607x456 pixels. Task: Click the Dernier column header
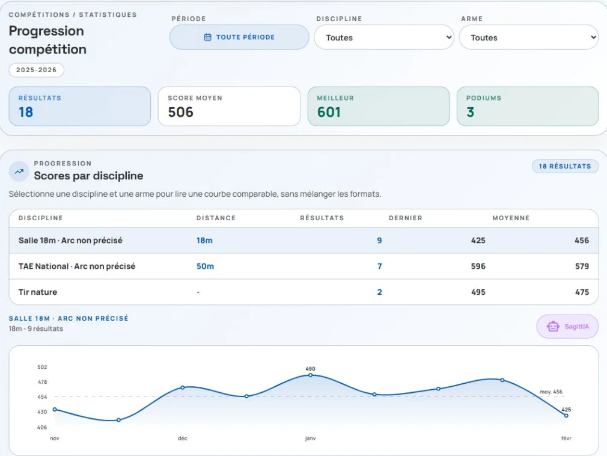[405, 218]
